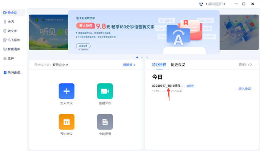This screenshot has height=151, width=260.
Task: Open 讯飞写作 from the sidebar
Action: (x=12, y=40)
